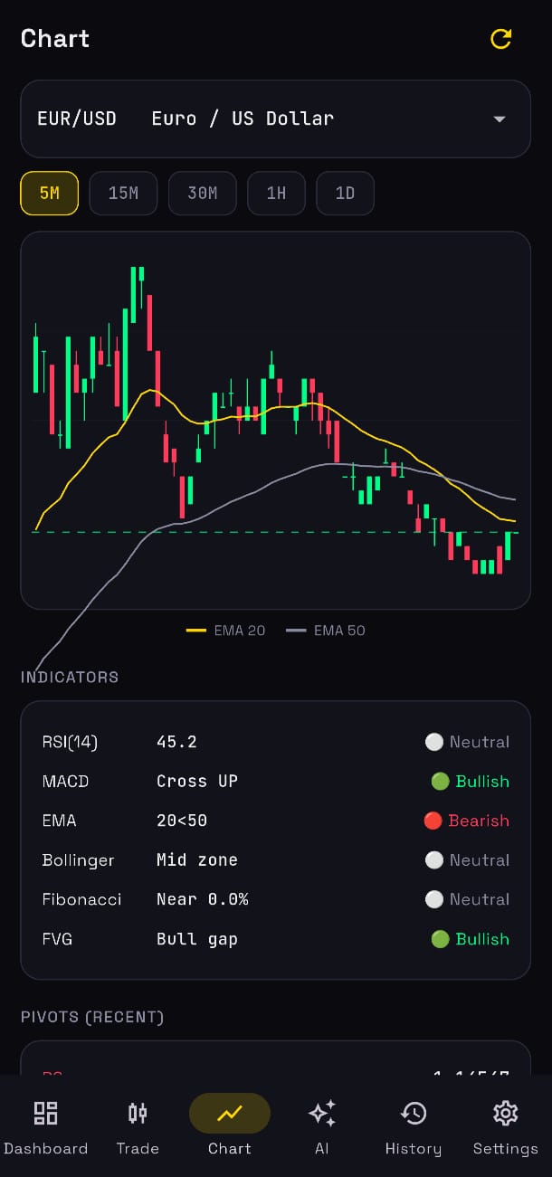
Task: Open the AI sparkle icon
Action: pyautogui.click(x=322, y=1113)
